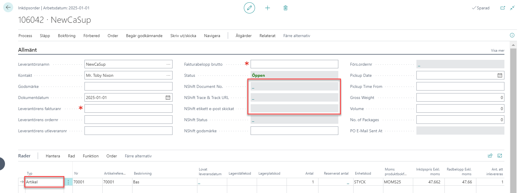This screenshot has width=524, height=193.
Task: Open Leverantörsnamn lookup ellipsis
Action: click(x=168, y=64)
